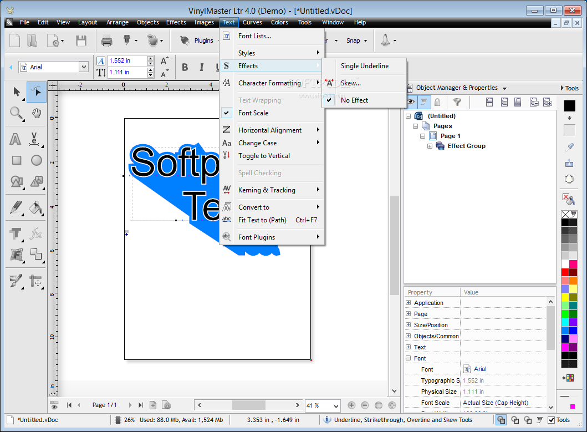Click the eyedropper icon in color panel
Image resolution: width=587 pixels, height=432 pixels.
pyautogui.click(x=569, y=147)
